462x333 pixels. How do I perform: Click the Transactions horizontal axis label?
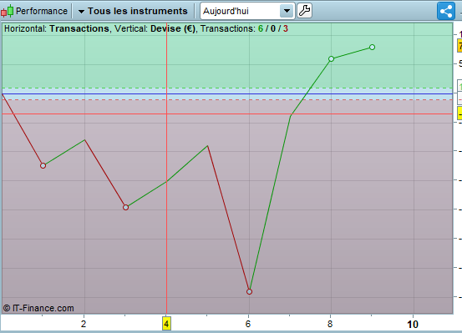pyautogui.click(x=79, y=28)
